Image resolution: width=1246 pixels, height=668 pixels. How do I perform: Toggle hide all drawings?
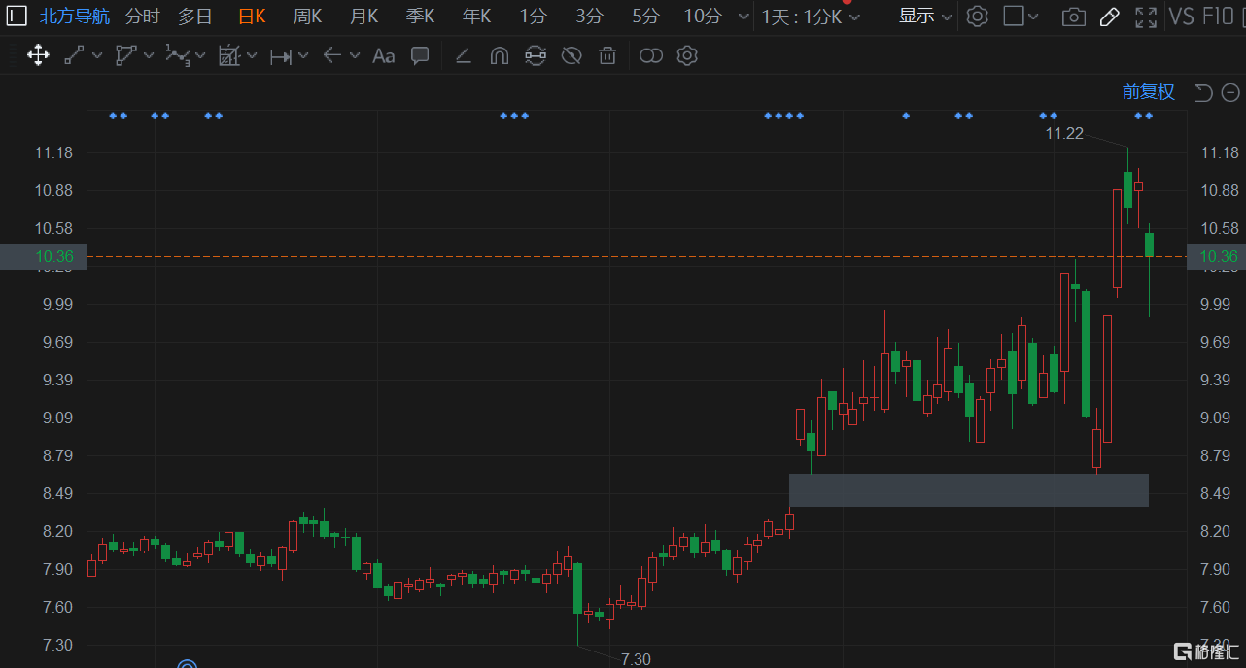(x=571, y=55)
